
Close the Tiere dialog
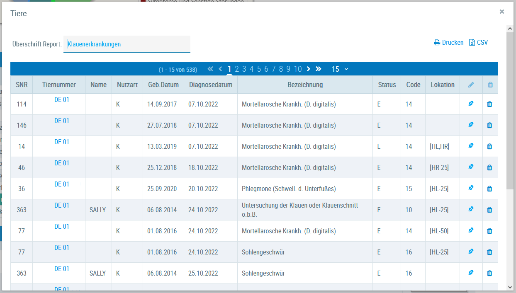pos(502,12)
